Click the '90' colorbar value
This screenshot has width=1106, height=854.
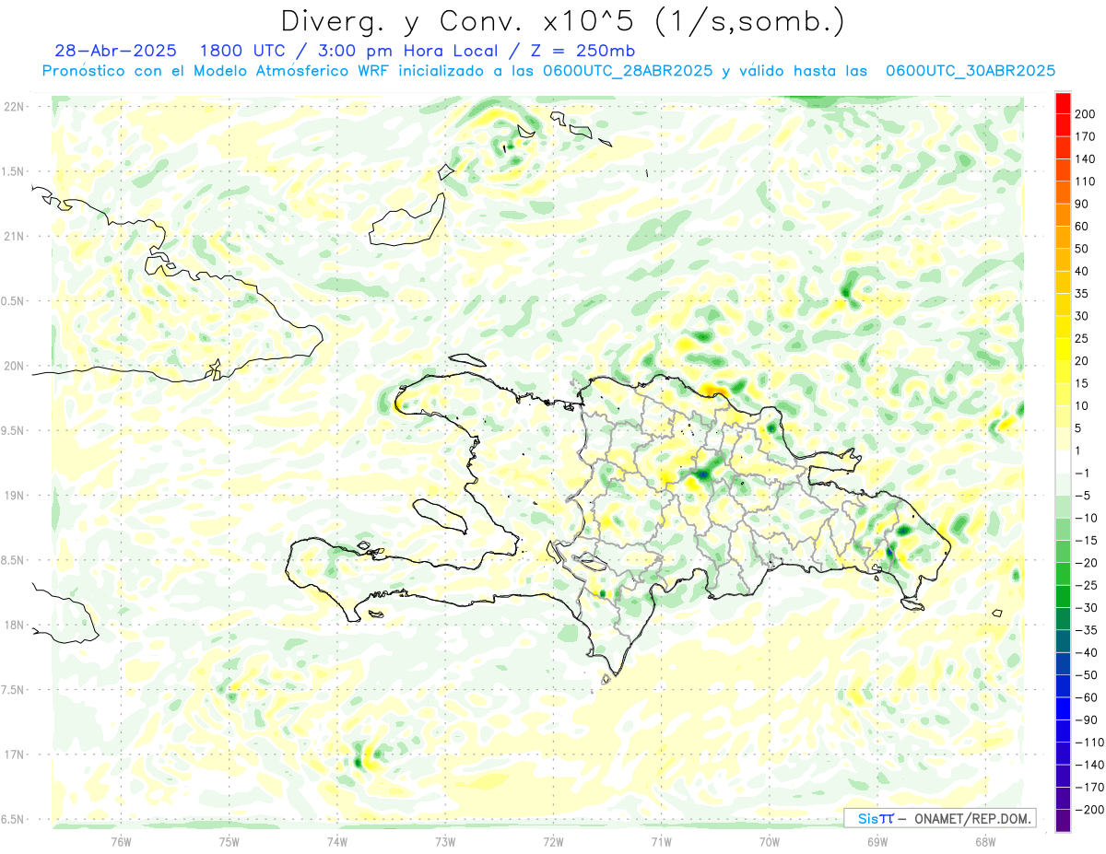tap(1082, 204)
